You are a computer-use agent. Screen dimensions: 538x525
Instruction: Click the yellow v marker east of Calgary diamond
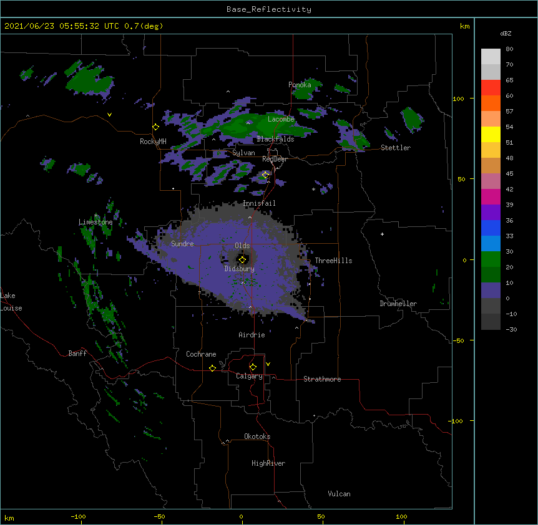268,364
